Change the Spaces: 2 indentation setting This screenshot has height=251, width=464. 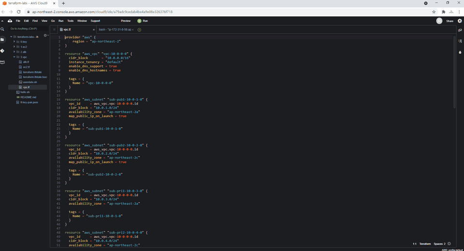439,244
